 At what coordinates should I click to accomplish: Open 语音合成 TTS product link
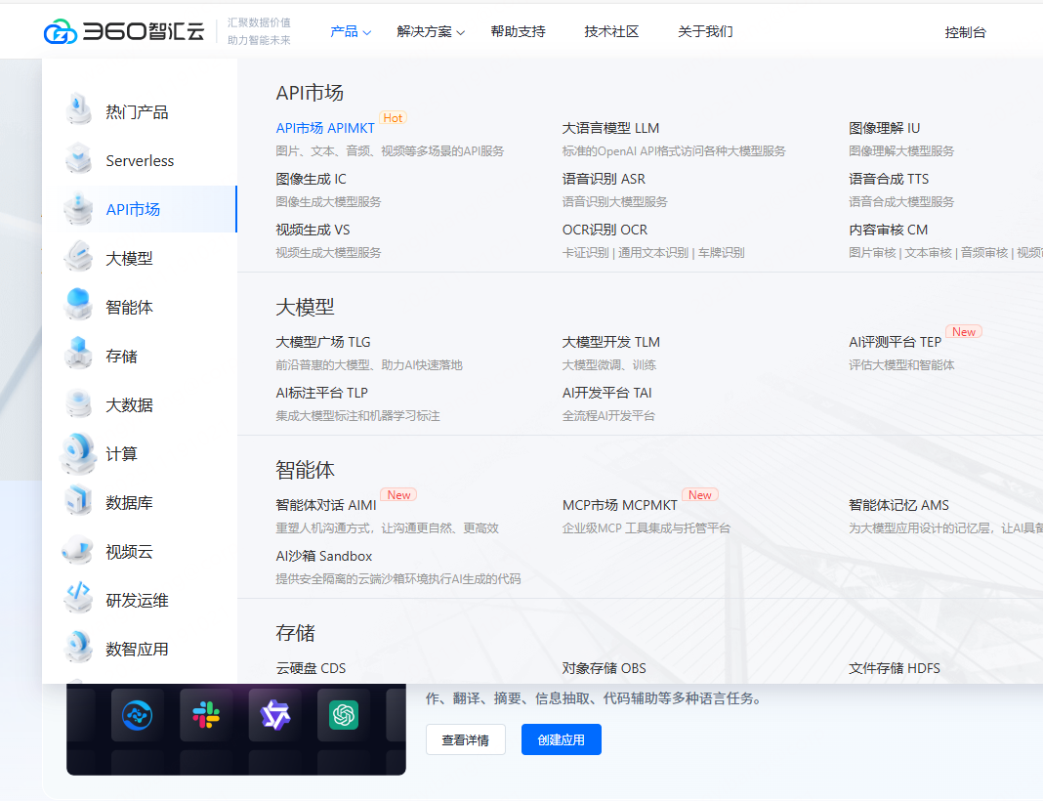[x=889, y=179]
